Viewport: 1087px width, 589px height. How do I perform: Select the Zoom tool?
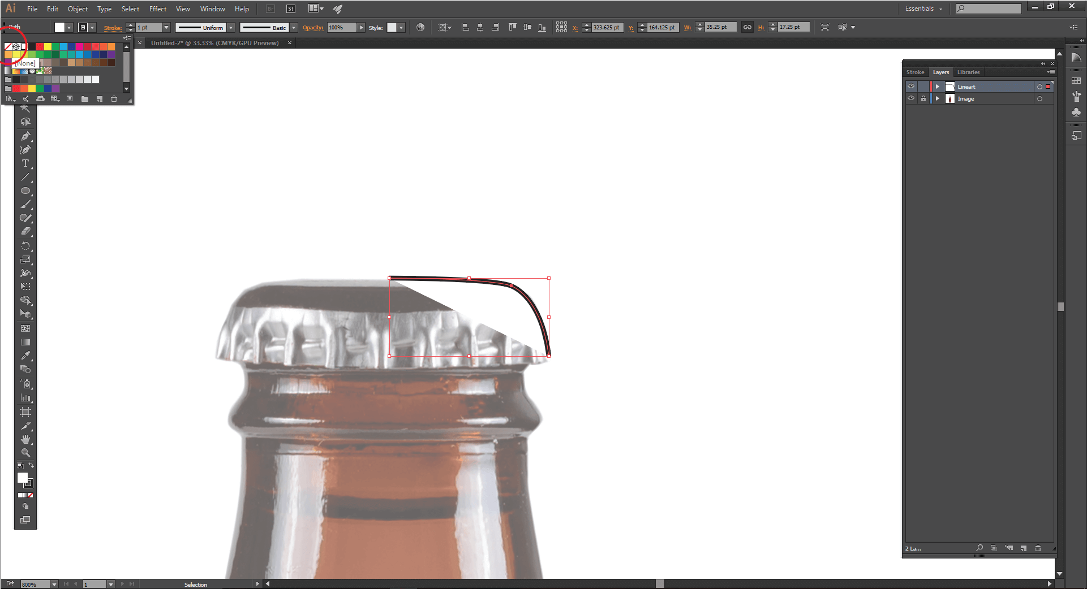click(x=25, y=452)
